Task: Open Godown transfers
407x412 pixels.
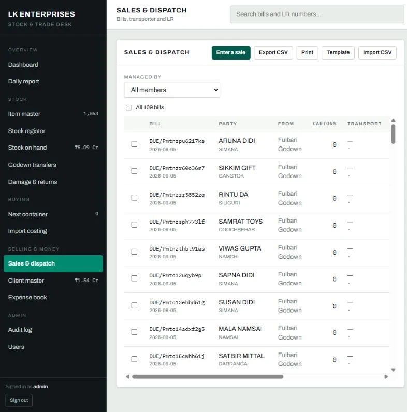Action: click(x=53, y=165)
